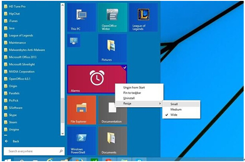Launch the Windows PowerShell tile
Image resolution: width=245 pixels, height=162 pixels.
82,141
